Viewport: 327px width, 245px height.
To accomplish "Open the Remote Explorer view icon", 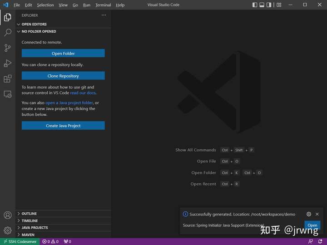I will (x=8, y=94).
